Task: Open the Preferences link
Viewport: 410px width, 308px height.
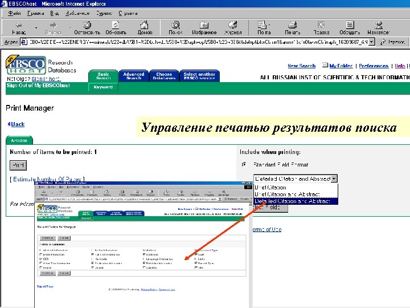Action: pos(374,66)
